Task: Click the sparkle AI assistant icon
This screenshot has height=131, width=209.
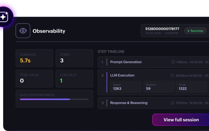Action: click(x=4, y=17)
